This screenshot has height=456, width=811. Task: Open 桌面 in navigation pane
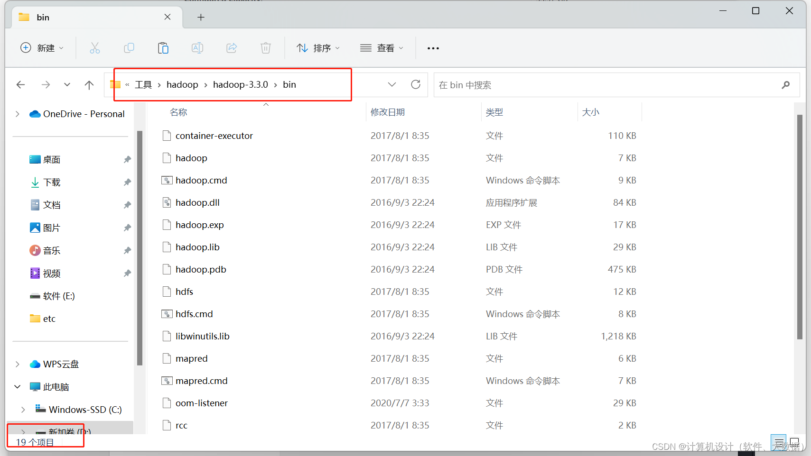click(x=52, y=160)
